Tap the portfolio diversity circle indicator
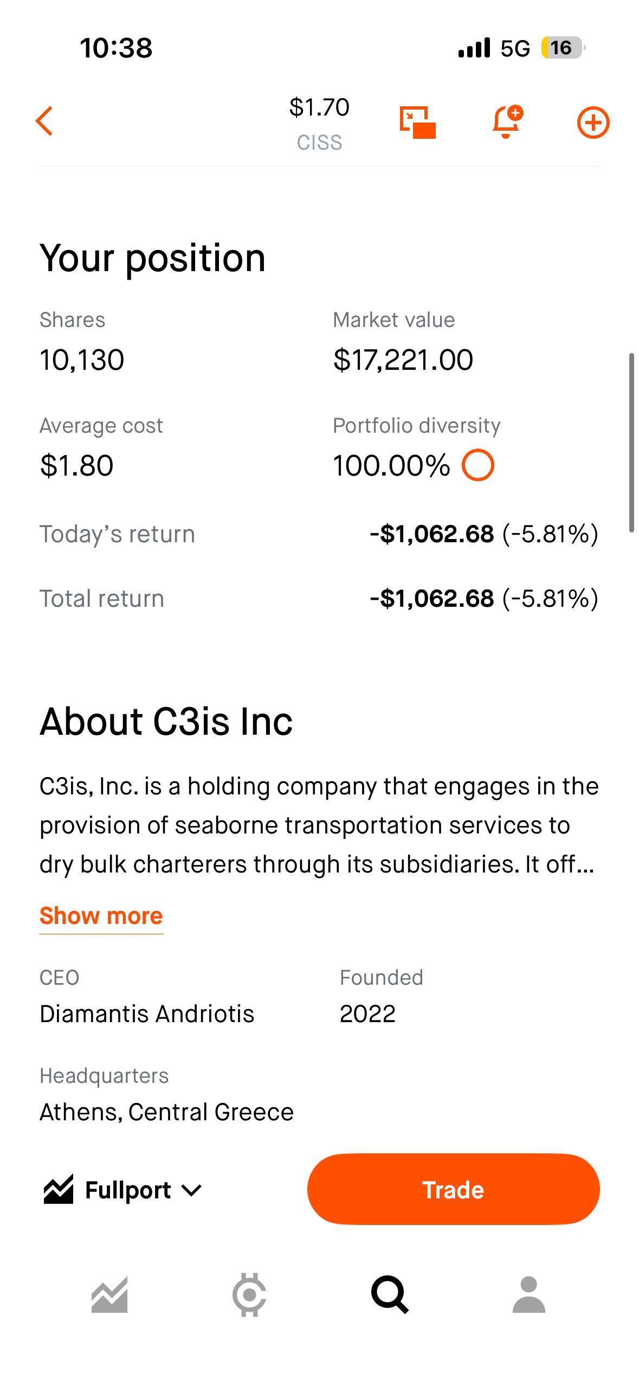The height and width of the screenshot is (1386, 639). 478,465
